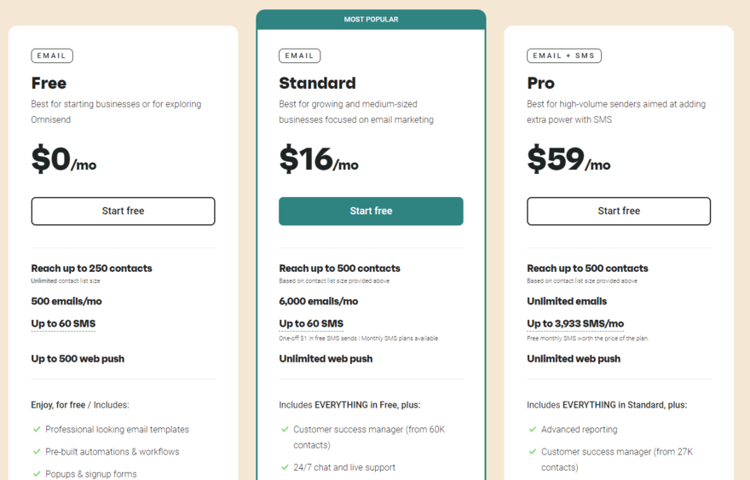
Task: Click the Standard plan heading
Action: point(317,83)
